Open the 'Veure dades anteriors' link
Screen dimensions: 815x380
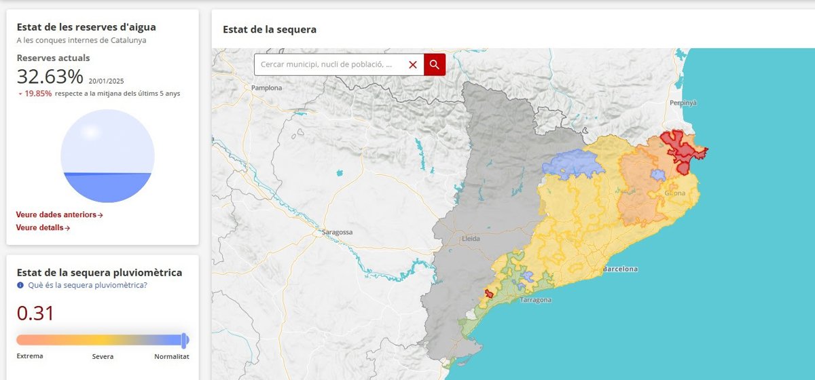(x=59, y=215)
